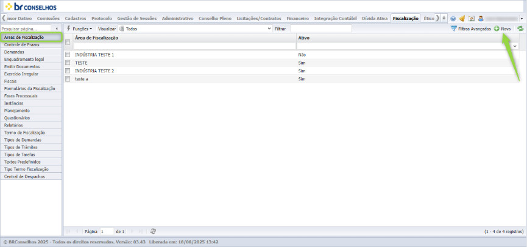Screen dimensions: 527x247
Task: Click the user profile avatar icon
Action: tap(481, 18)
